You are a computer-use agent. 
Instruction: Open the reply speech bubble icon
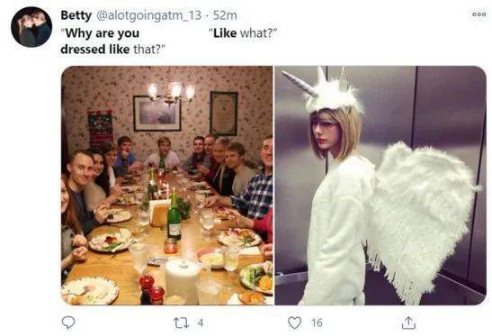click(x=68, y=322)
